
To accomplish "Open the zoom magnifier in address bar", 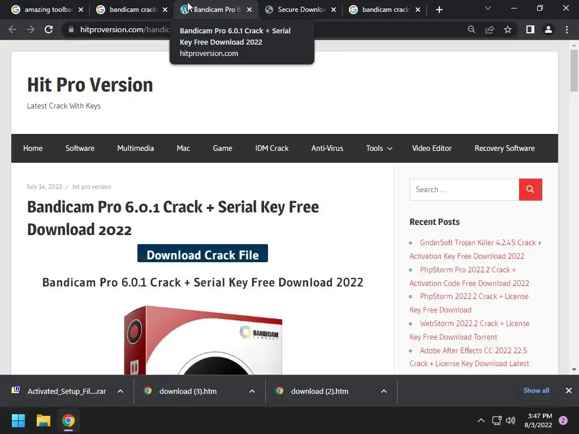I will pos(471,29).
